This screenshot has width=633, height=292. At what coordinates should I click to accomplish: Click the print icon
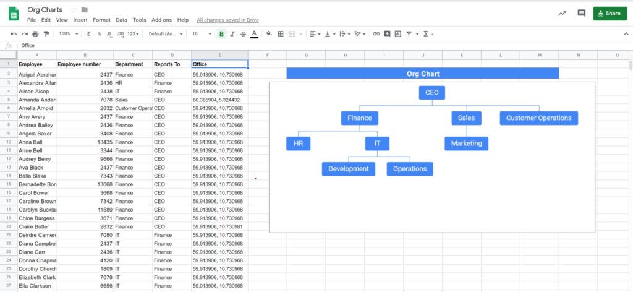pyautogui.click(x=35, y=34)
